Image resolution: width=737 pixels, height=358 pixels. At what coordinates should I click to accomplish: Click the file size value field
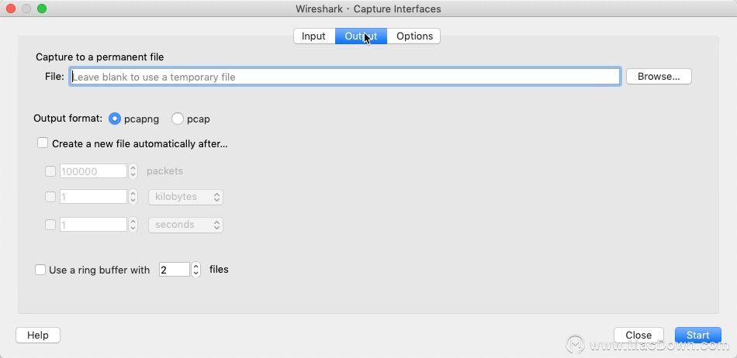click(93, 197)
